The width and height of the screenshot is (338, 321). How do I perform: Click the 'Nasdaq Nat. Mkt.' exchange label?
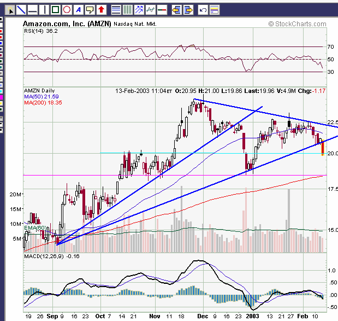135,24
